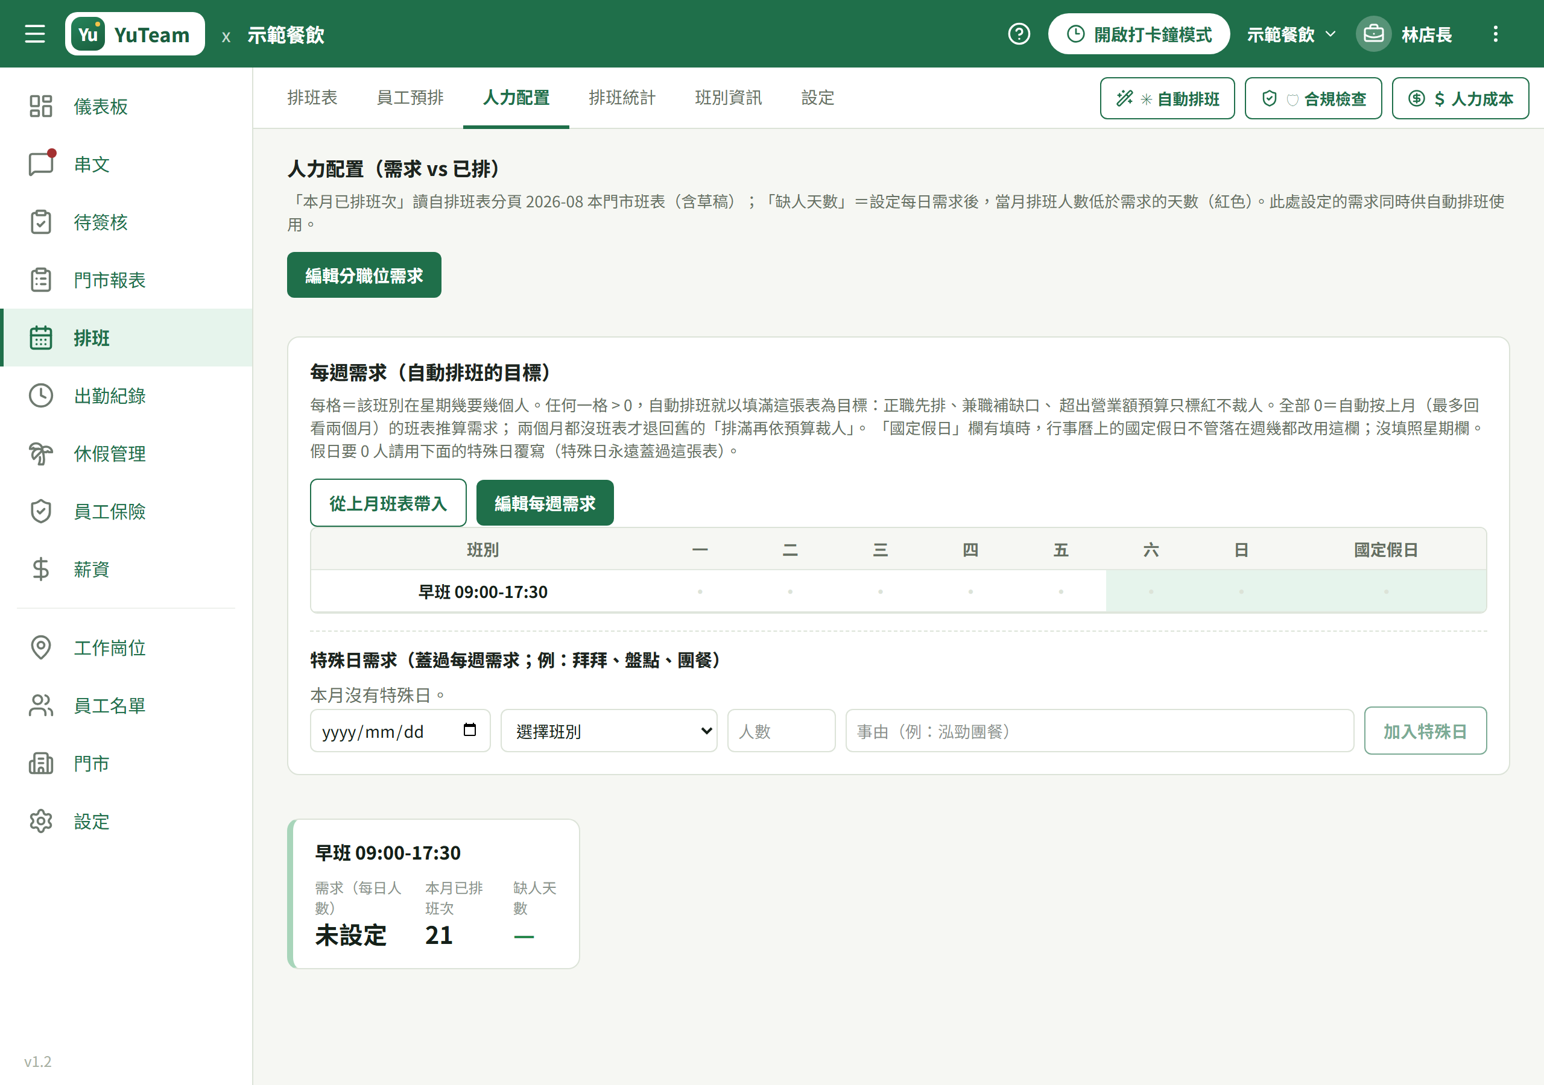Open the hamburger menu icon

click(x=35, y=34)
